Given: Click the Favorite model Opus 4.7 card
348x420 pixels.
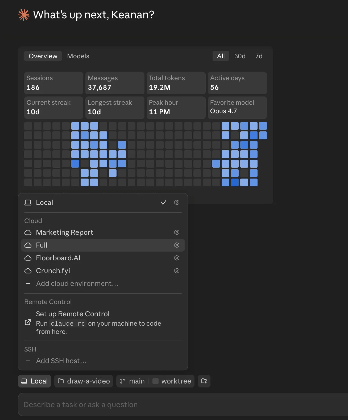Looking at the screenshot, I should tap(237, 107).
